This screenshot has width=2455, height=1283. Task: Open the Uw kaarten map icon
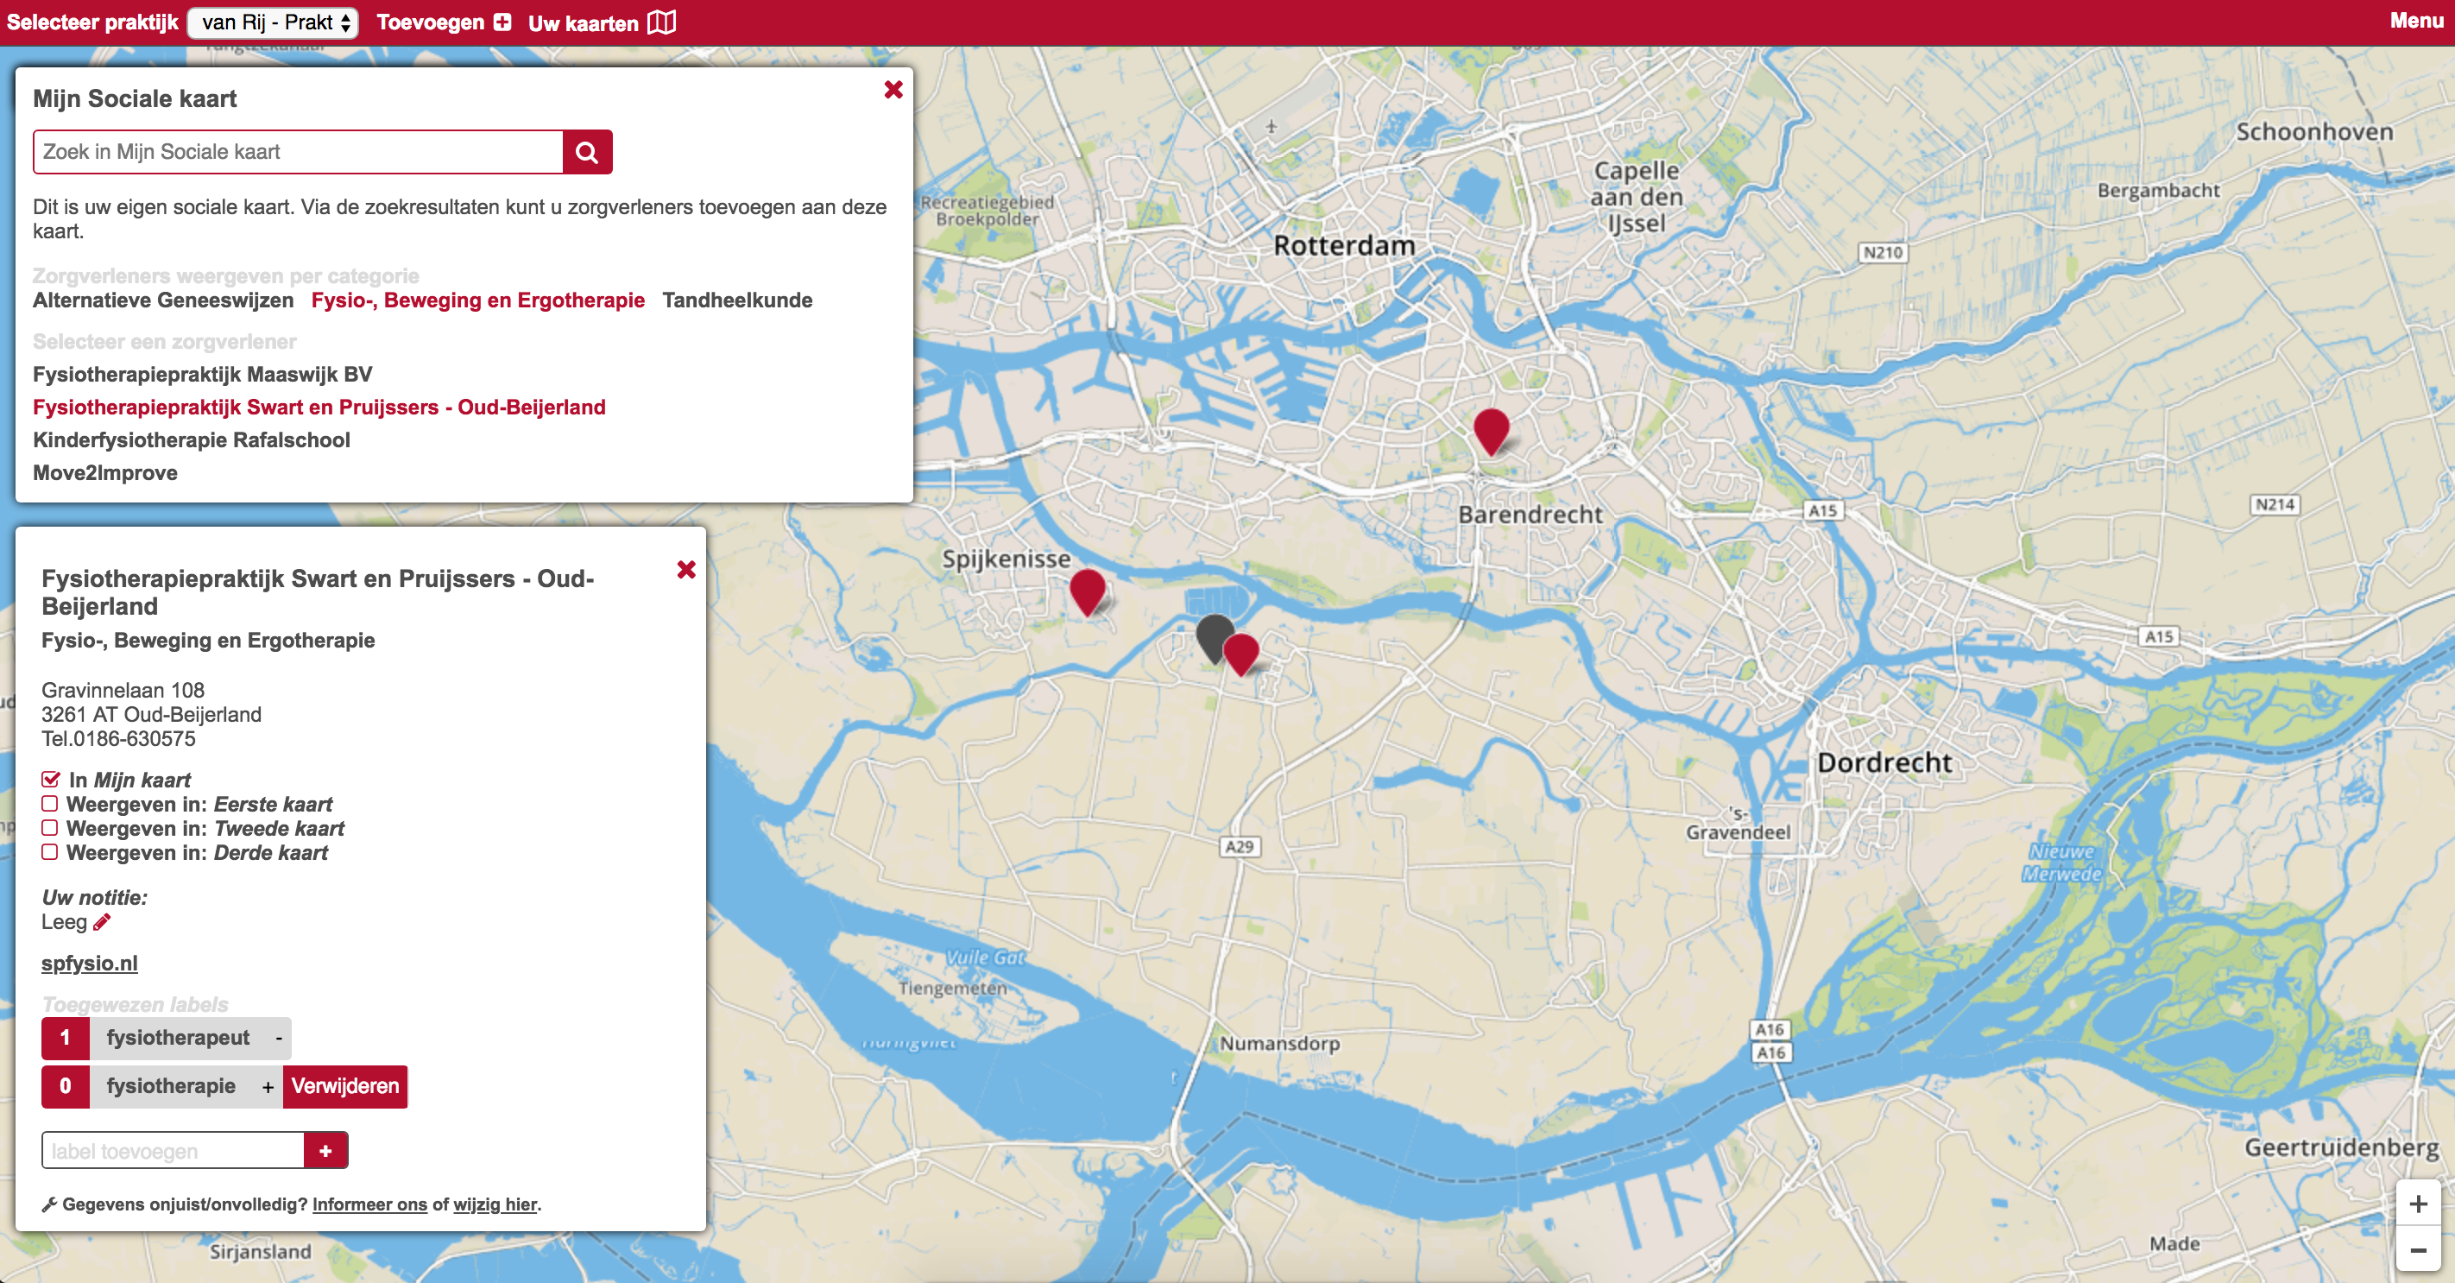661,22
